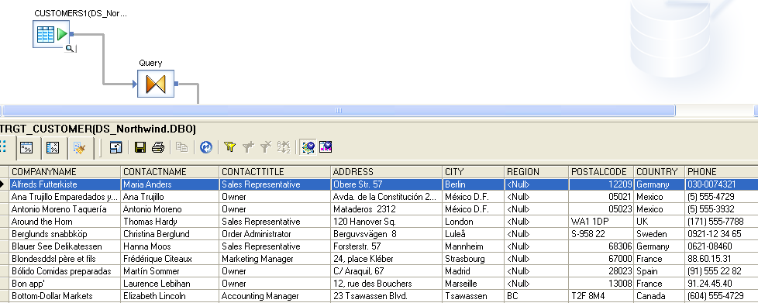
Task: Click the Obere Str. 57 address cell
Action: [x=387, y=184]
